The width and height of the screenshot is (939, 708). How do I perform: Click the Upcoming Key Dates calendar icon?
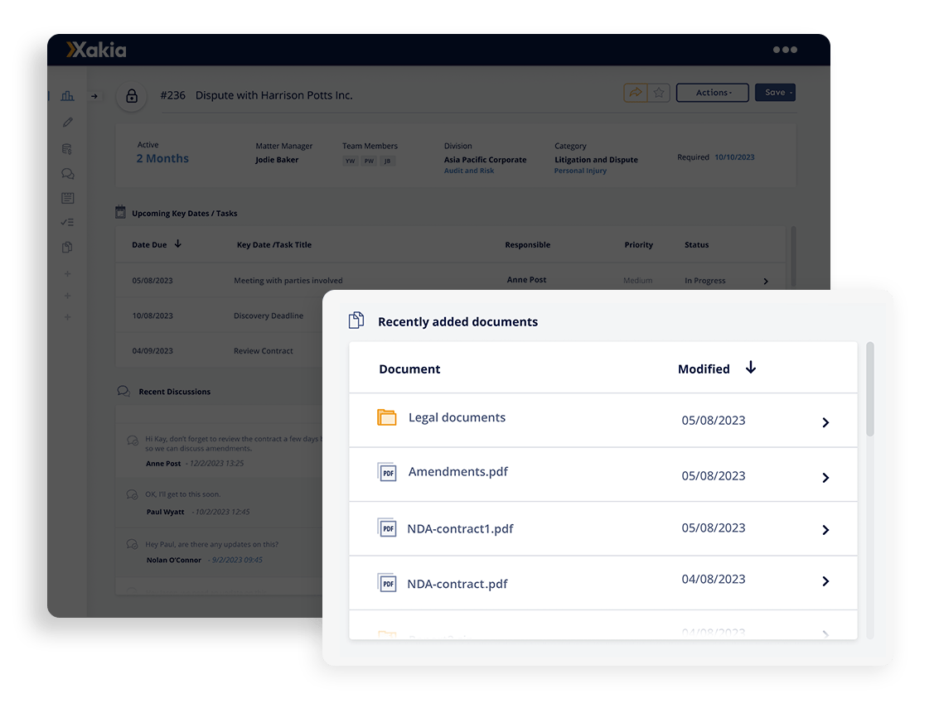pyautogui.click(x=120, y=212)
